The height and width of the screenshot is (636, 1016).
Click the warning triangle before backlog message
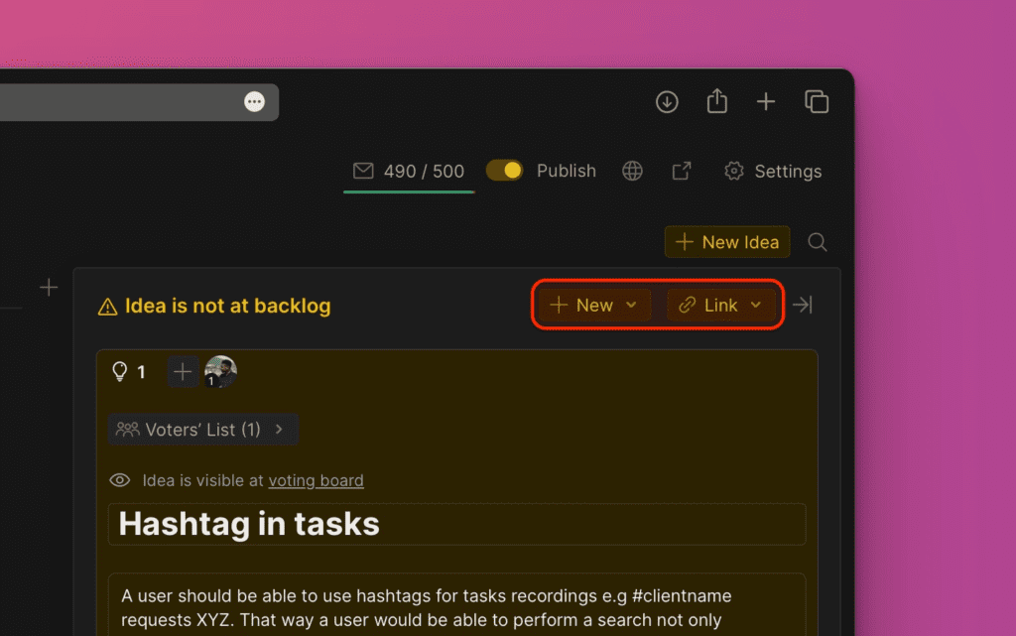[x=106, y=306]
